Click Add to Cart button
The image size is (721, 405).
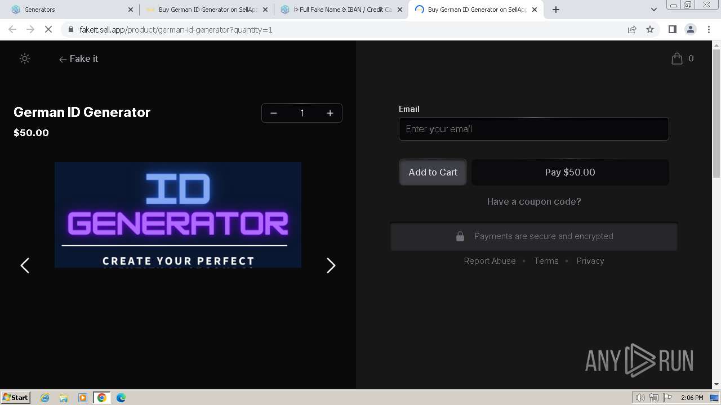coord(433,172)
